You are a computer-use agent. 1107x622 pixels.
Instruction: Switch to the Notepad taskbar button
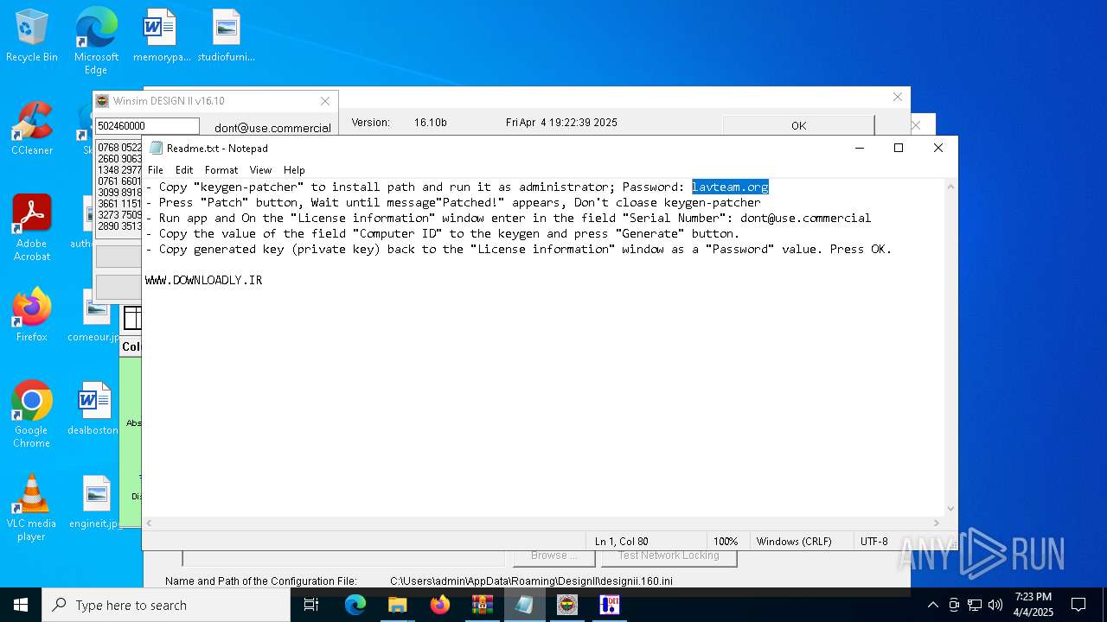525,605
